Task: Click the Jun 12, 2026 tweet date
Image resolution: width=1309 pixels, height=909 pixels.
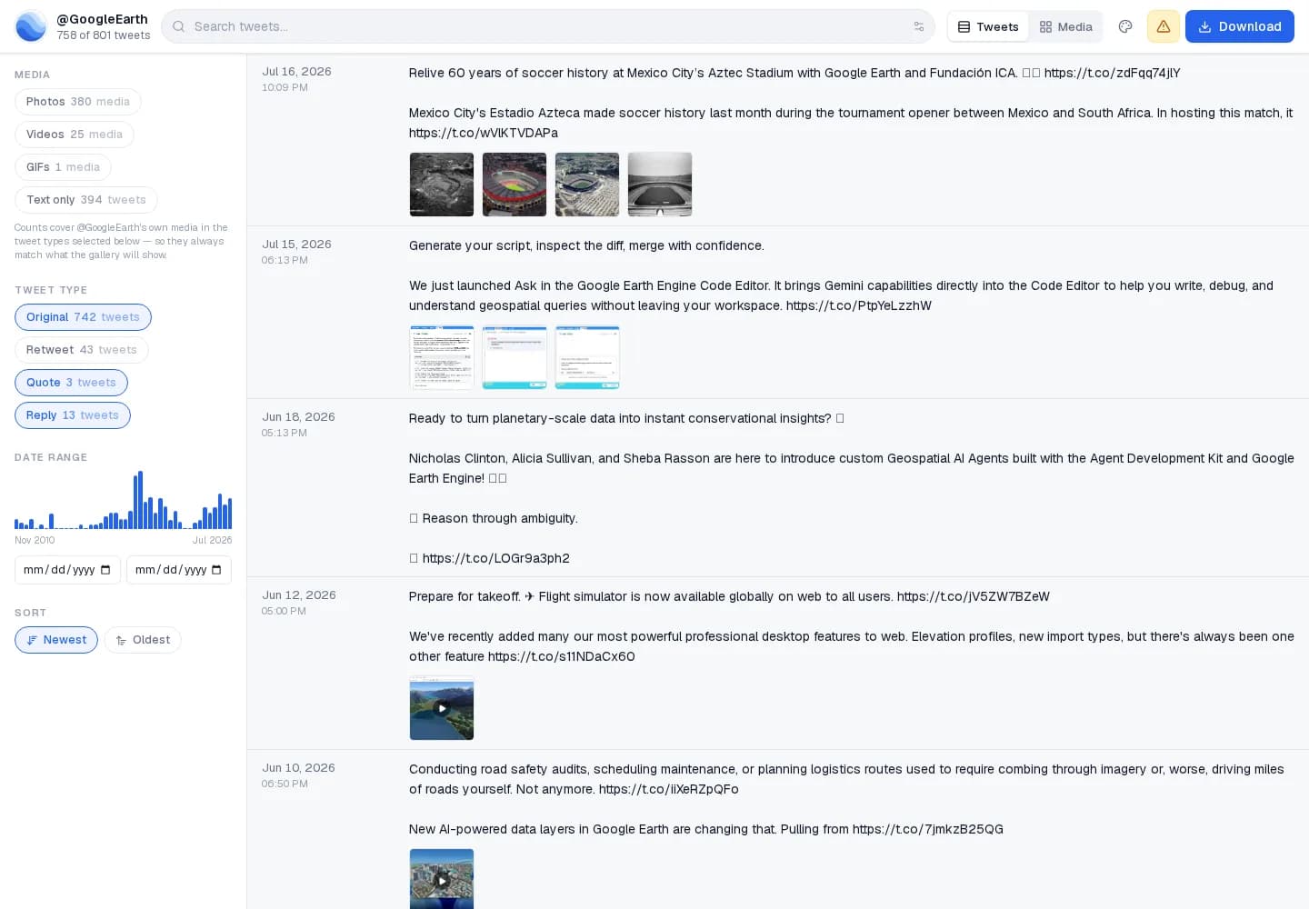Action: pos(299,595)
